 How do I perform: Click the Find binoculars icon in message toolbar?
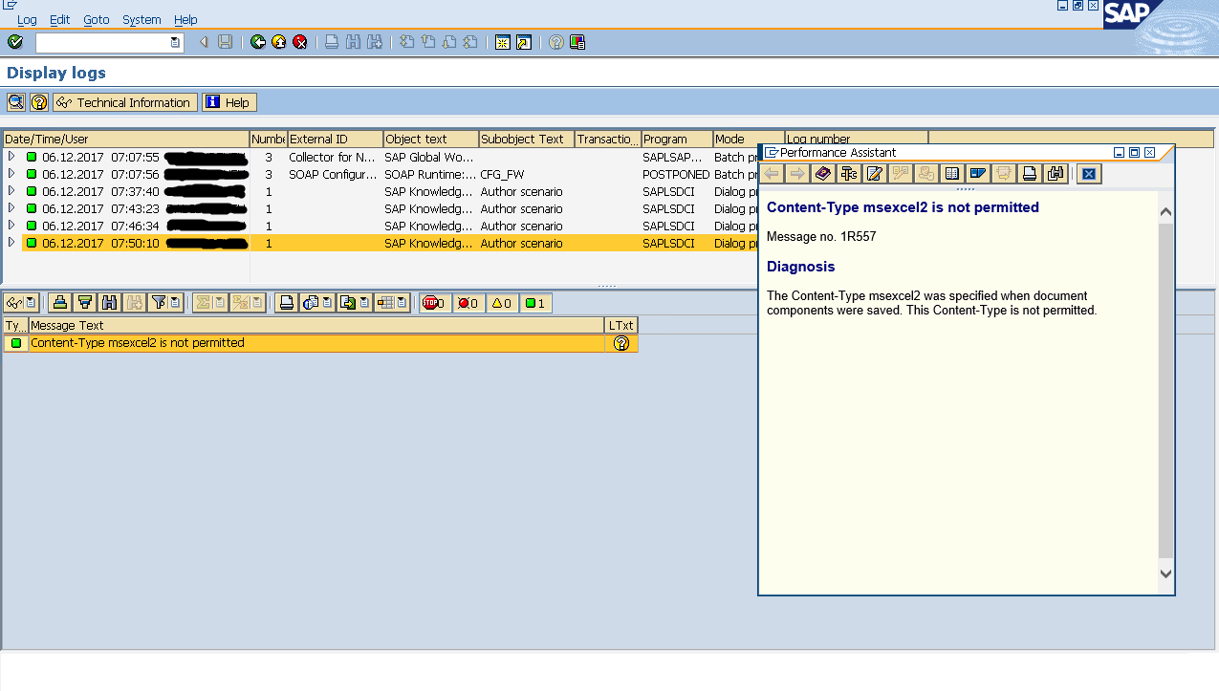(109, 303)
